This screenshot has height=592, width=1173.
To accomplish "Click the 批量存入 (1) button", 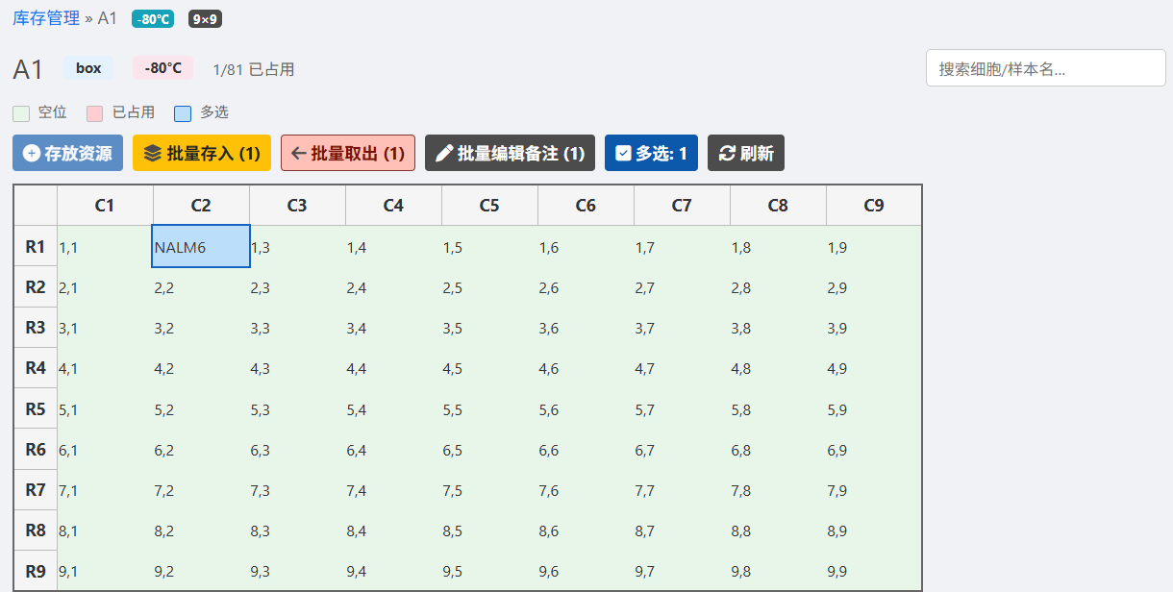I will click(202, 153).
